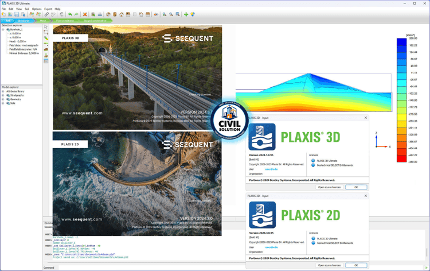Screen dimensions: 430x271
Task: Click the brown door view icon in toolbar
Action: pos(115,14)
